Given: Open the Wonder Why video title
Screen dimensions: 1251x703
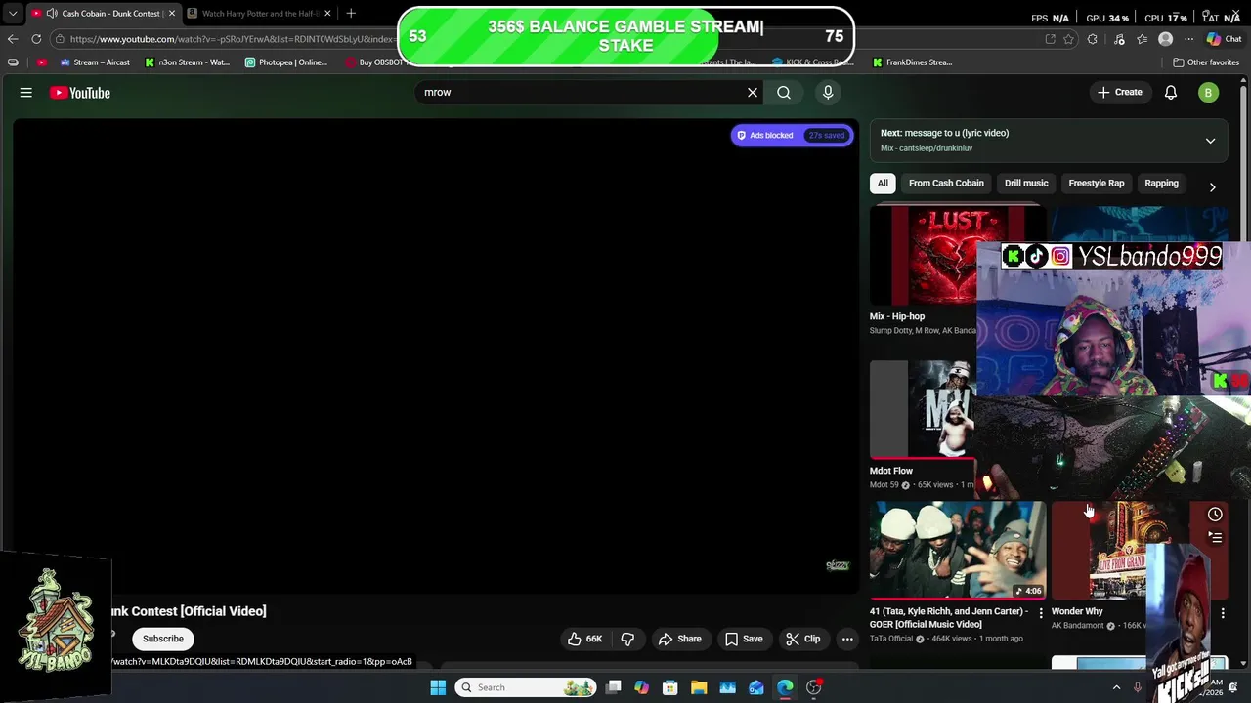Looking at the screenshot, I should tap(1077, 611).
